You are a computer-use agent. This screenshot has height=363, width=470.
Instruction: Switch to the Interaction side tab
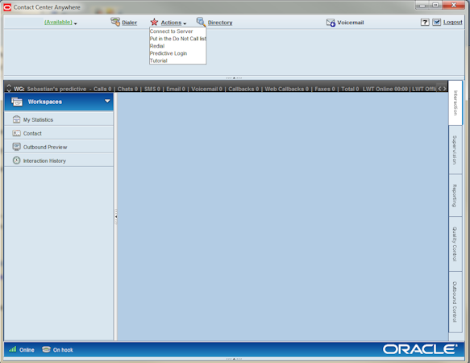pyautogui.click(x=455, y=103)
